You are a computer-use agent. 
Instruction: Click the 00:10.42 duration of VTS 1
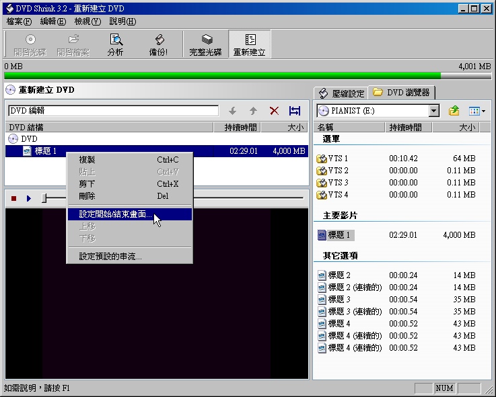[403, 159]
